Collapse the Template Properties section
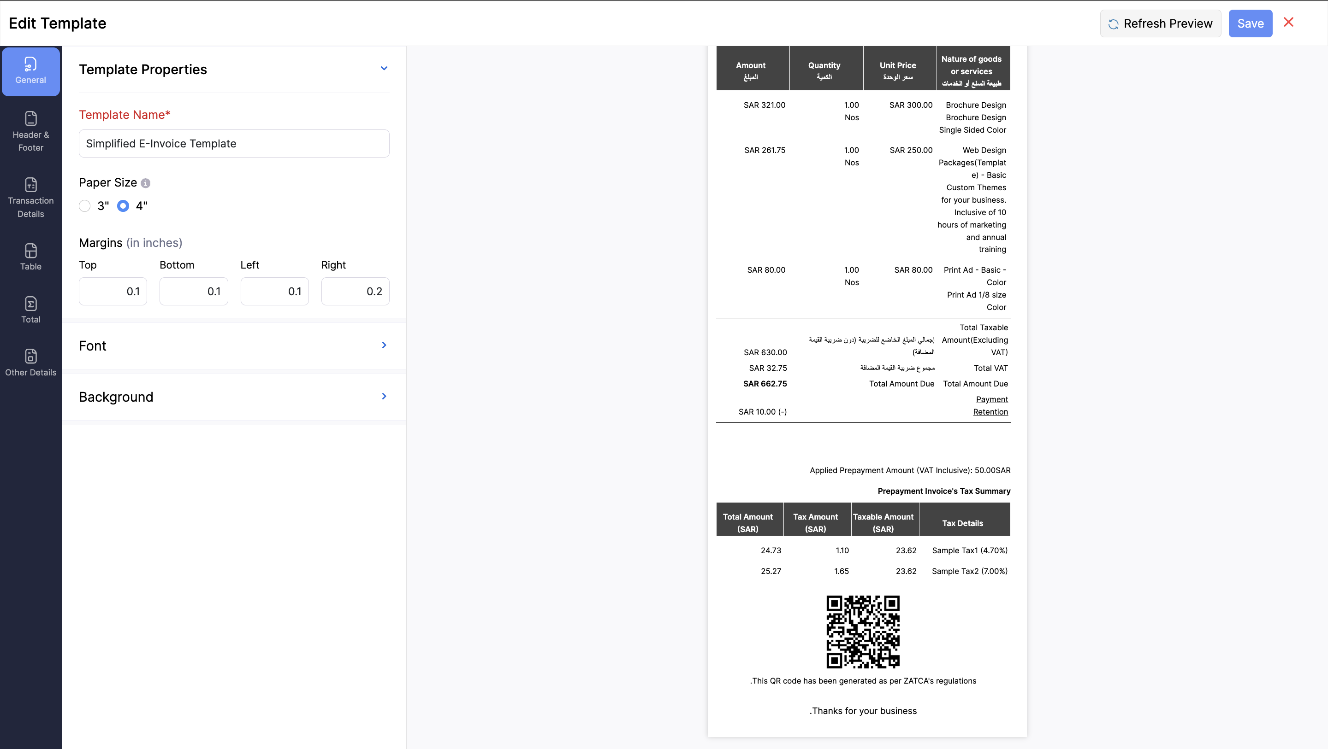Viewport: 1328px width, 749px height. pyautogui.click(x=384, y=69)
